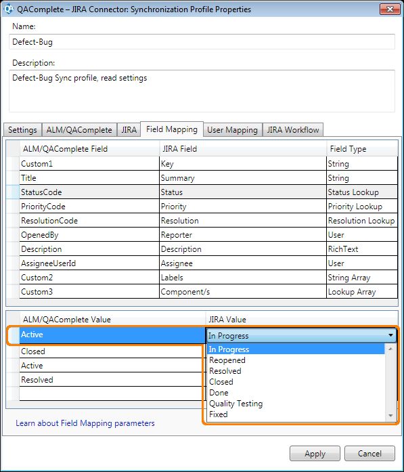Image resolution: width=404 pixels, height=472 pixels.
Task: Open the JIRA tab
Action: coord(129,130)
